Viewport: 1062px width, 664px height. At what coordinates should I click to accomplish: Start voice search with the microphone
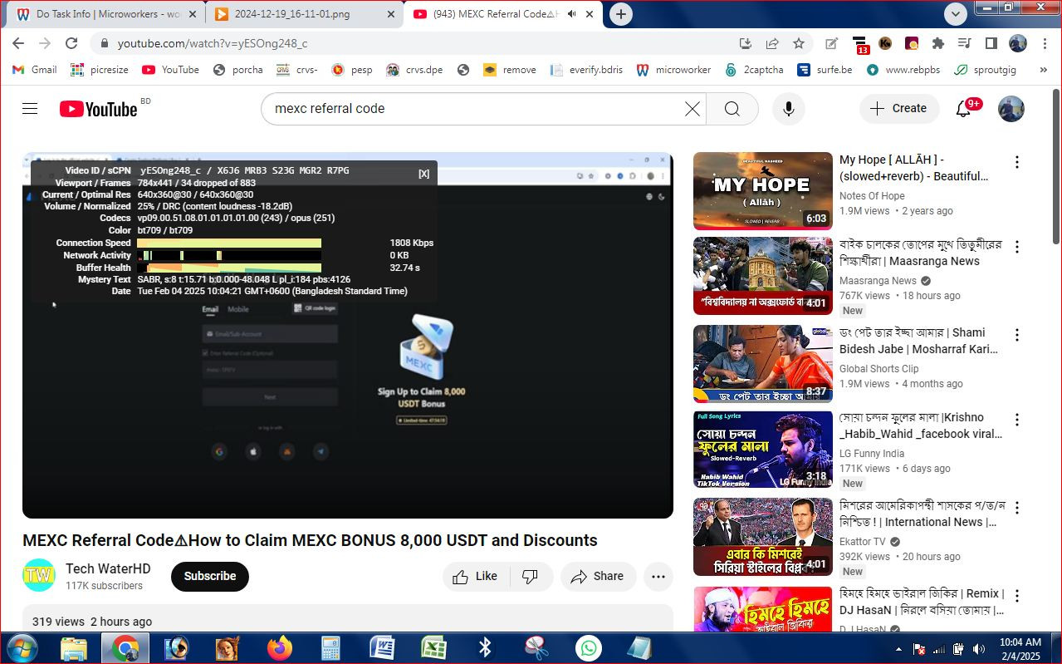[789, 109]
